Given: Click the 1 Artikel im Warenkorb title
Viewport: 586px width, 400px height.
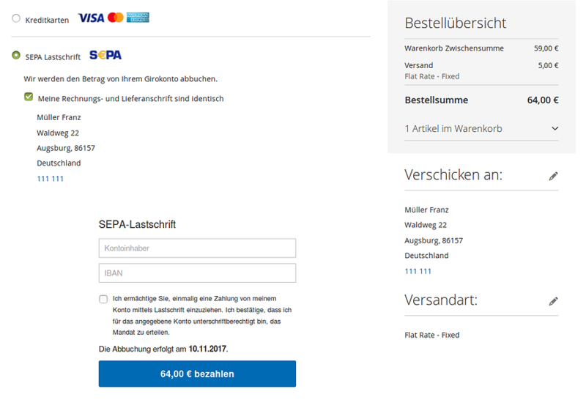Looking at the screenshot, I should (x=453, y=129).
